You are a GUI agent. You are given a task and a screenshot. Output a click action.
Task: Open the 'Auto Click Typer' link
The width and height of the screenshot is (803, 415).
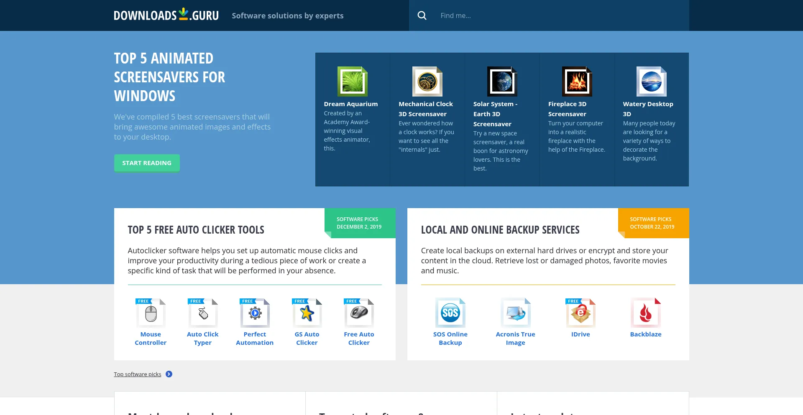203,339
